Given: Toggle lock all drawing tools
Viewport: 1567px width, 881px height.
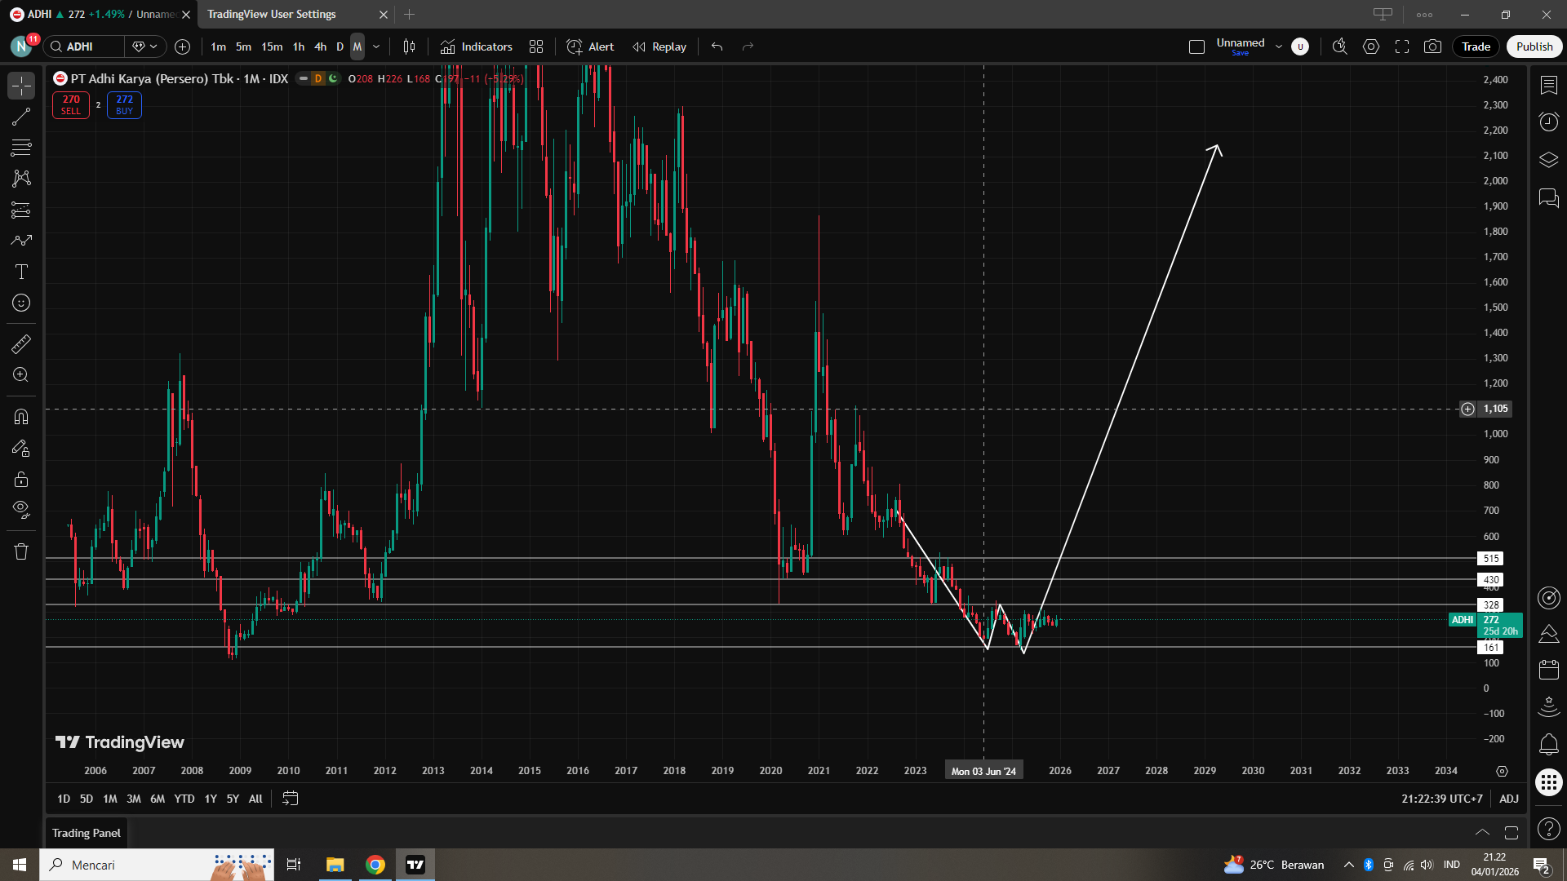Looking at the screenshot, I should tap(21, 479).
